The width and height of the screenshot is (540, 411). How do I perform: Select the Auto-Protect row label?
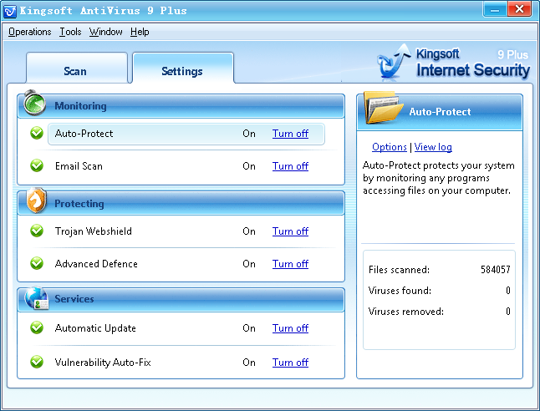click(x=84, y=134)
